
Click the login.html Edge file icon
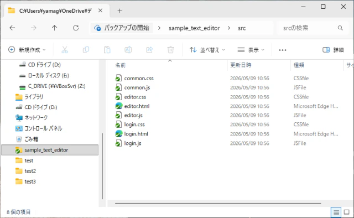[119, 134]
